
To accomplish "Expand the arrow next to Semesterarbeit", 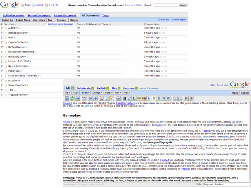I will point(27,85).
